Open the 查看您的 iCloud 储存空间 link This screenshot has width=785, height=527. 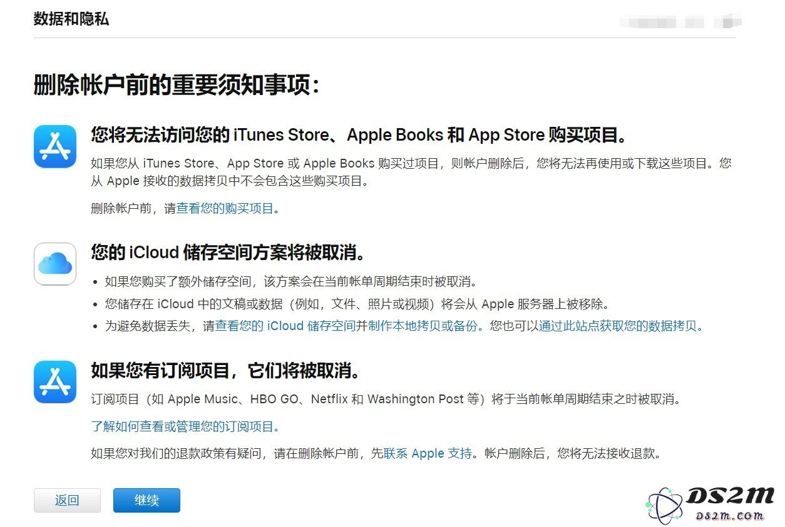point(286,326)
